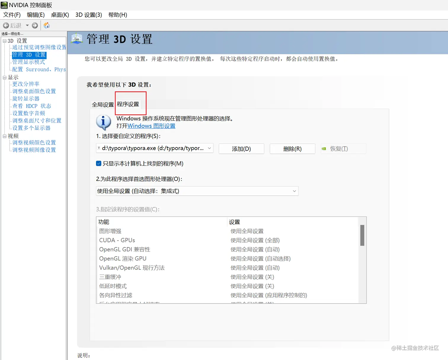
Task: Open 调整桌面尺寸和位置 in the tree
Action: tap(37, 121)
